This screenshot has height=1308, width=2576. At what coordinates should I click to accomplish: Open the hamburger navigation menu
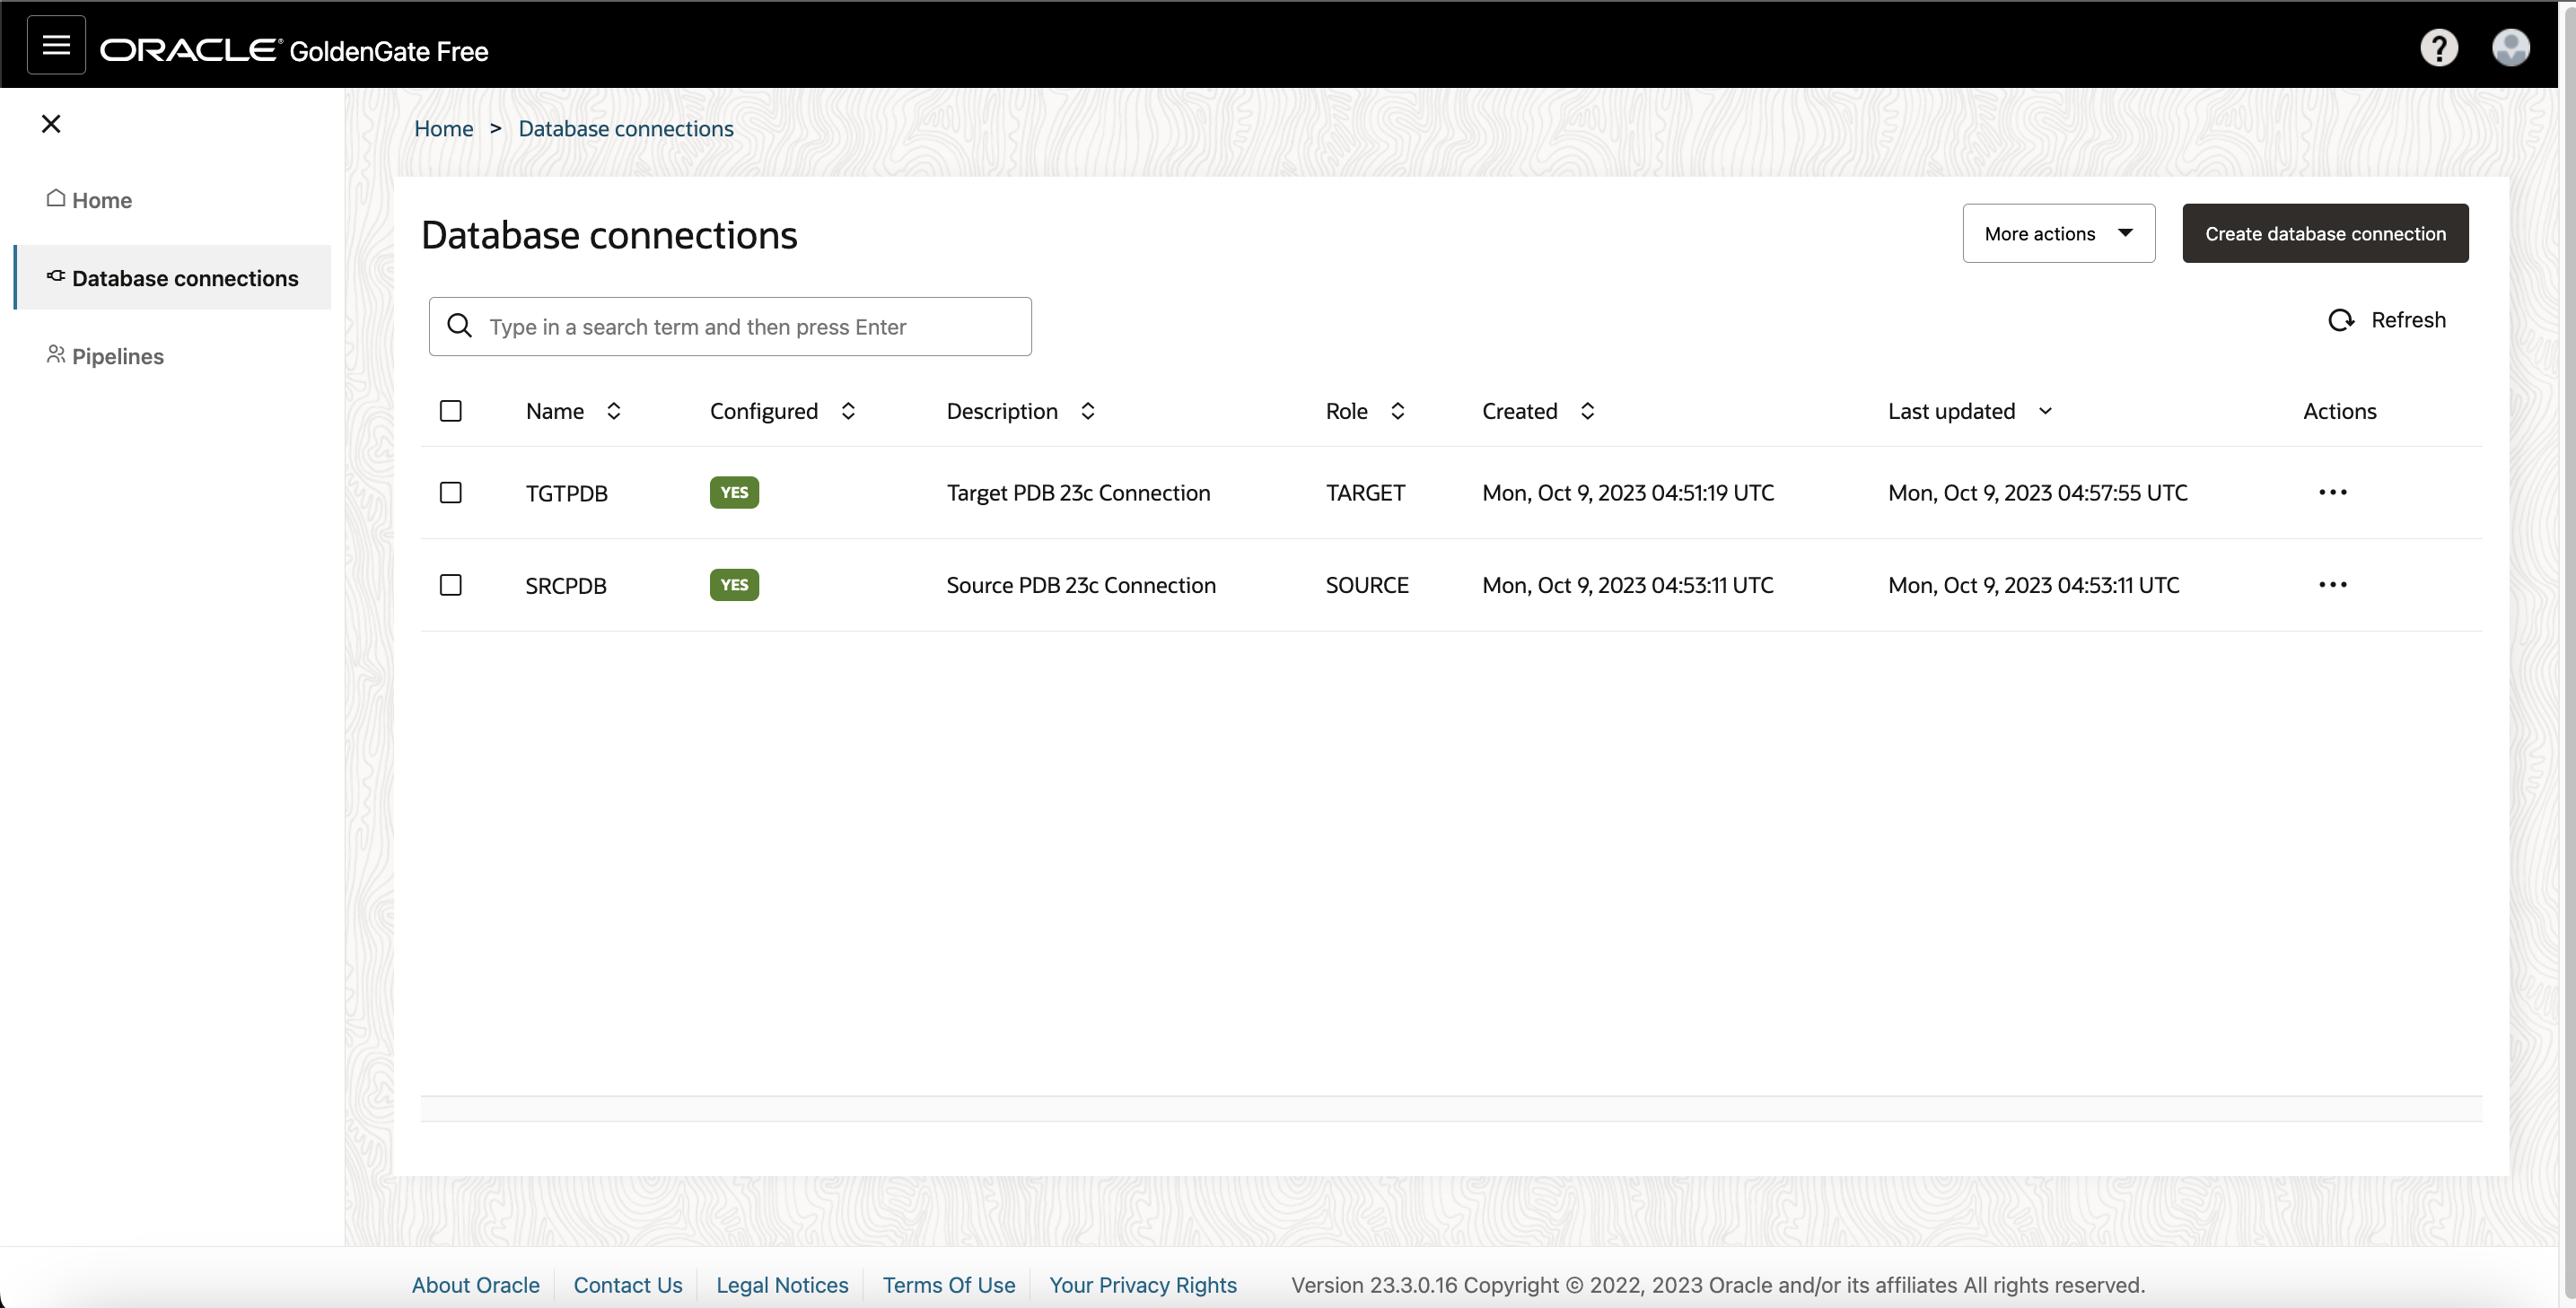tap(56, 45)
